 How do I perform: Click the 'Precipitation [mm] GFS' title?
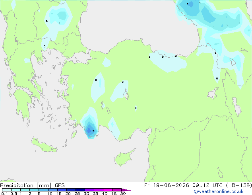click(x=32, y=185)
